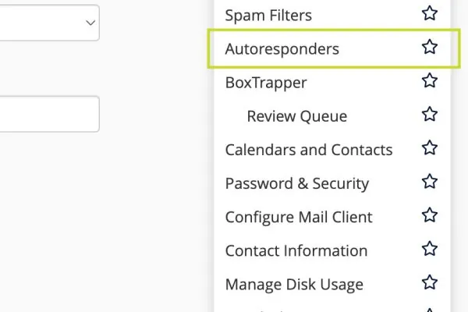Open Contact Information page

tap(296, 250)
